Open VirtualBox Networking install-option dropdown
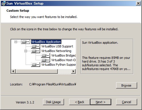 coord(36,51)
